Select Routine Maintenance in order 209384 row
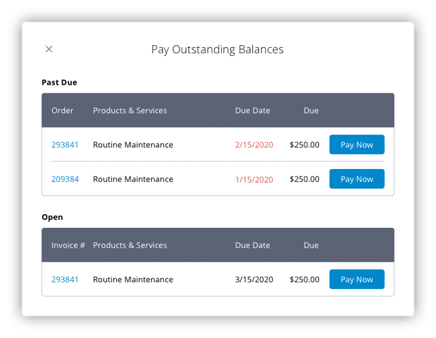This screenshot has width=436, height=338. (x=133, y=180)
